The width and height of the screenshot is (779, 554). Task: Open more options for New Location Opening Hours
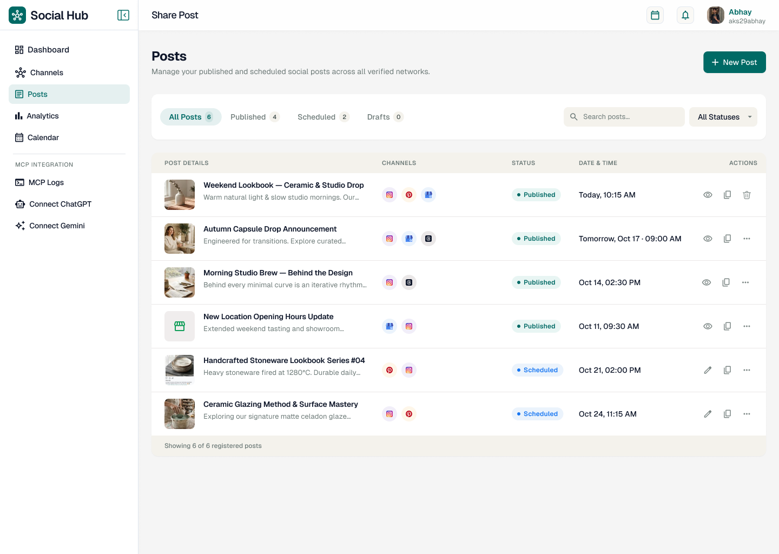747,326
